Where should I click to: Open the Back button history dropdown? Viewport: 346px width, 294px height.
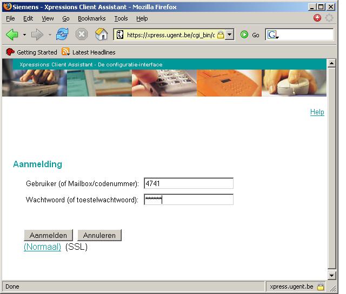tap(24, 35)
